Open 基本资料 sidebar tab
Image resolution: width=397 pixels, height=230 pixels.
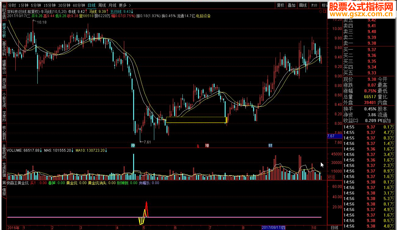pos(4,48)
